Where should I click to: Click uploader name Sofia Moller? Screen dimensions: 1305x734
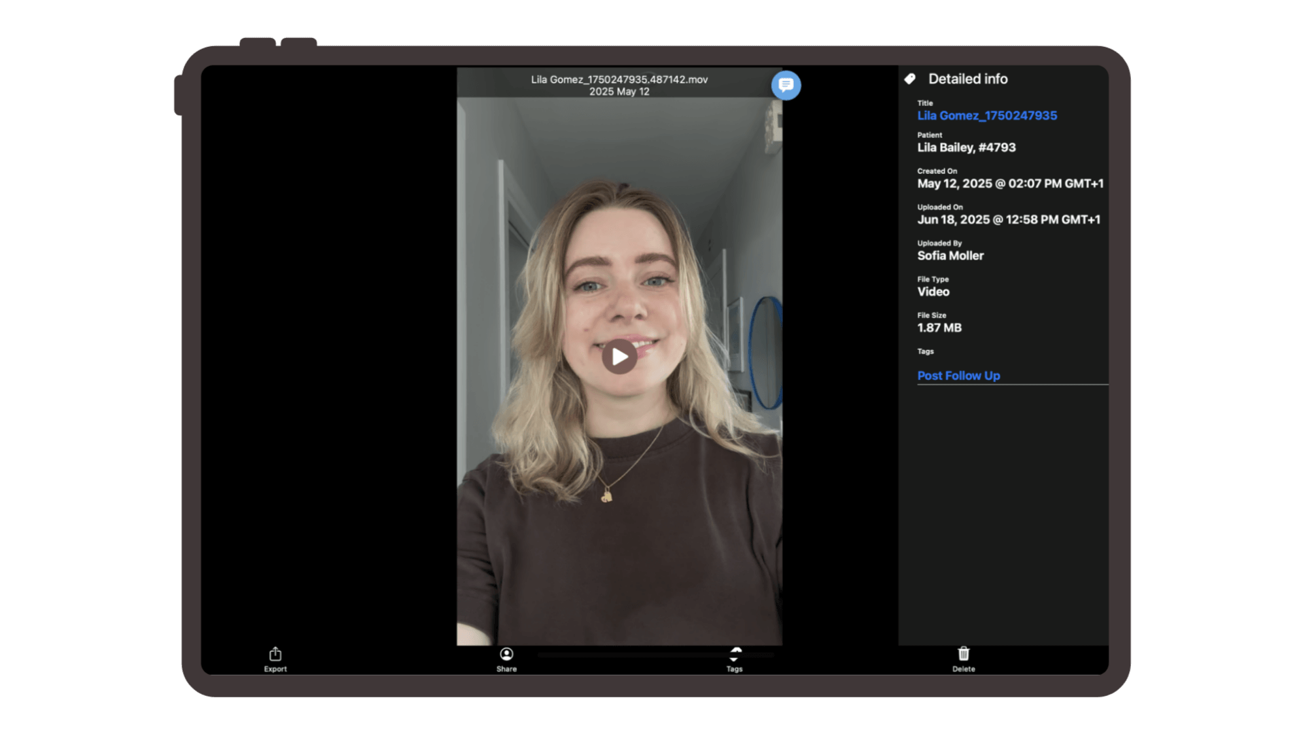(950, 256)
